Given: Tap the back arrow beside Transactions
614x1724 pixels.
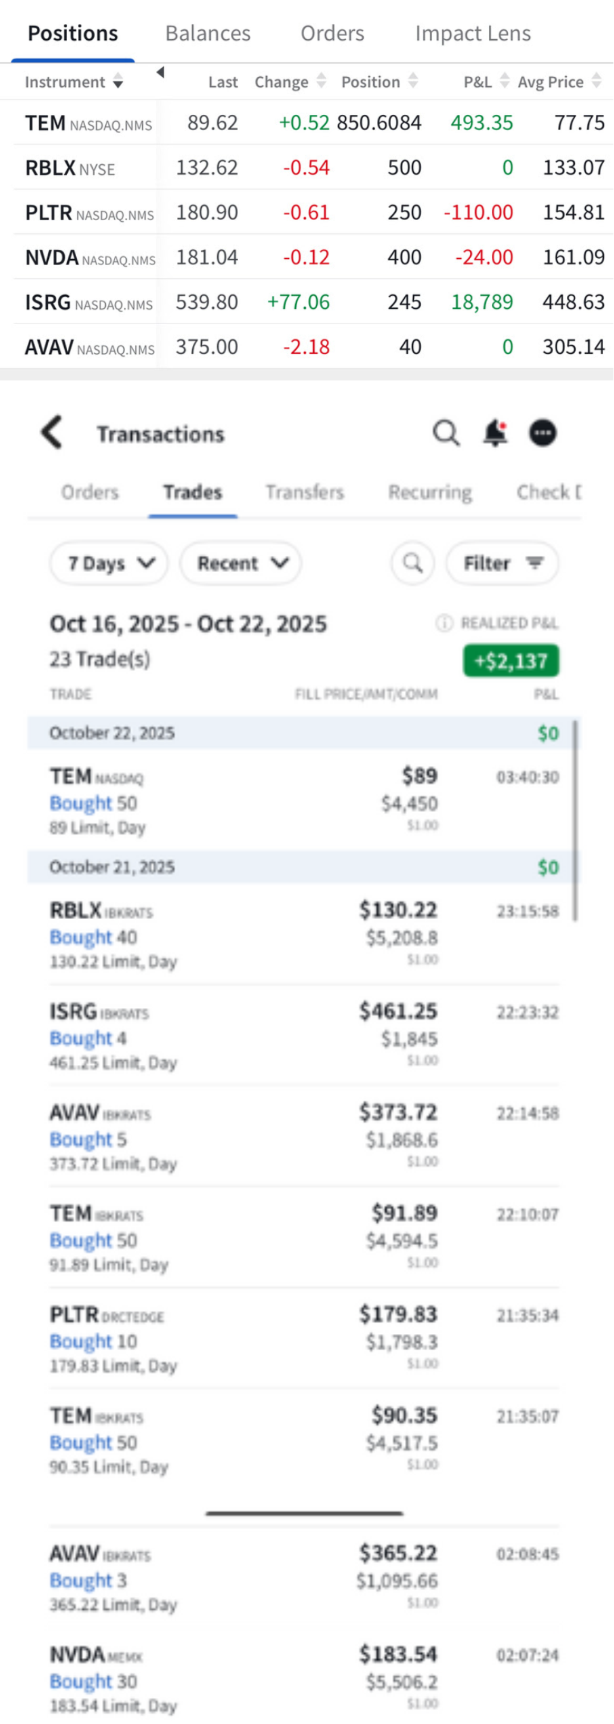Looking at the screenshot, I should coord(52,432).
